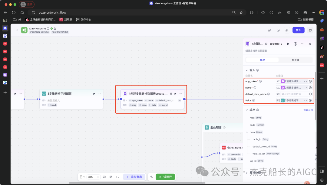The height and width of the screenshot is (185, 327).
Task: Click the add comment icon in bottom toolbar
Action: pyautogui.click(x=104, y=177)
